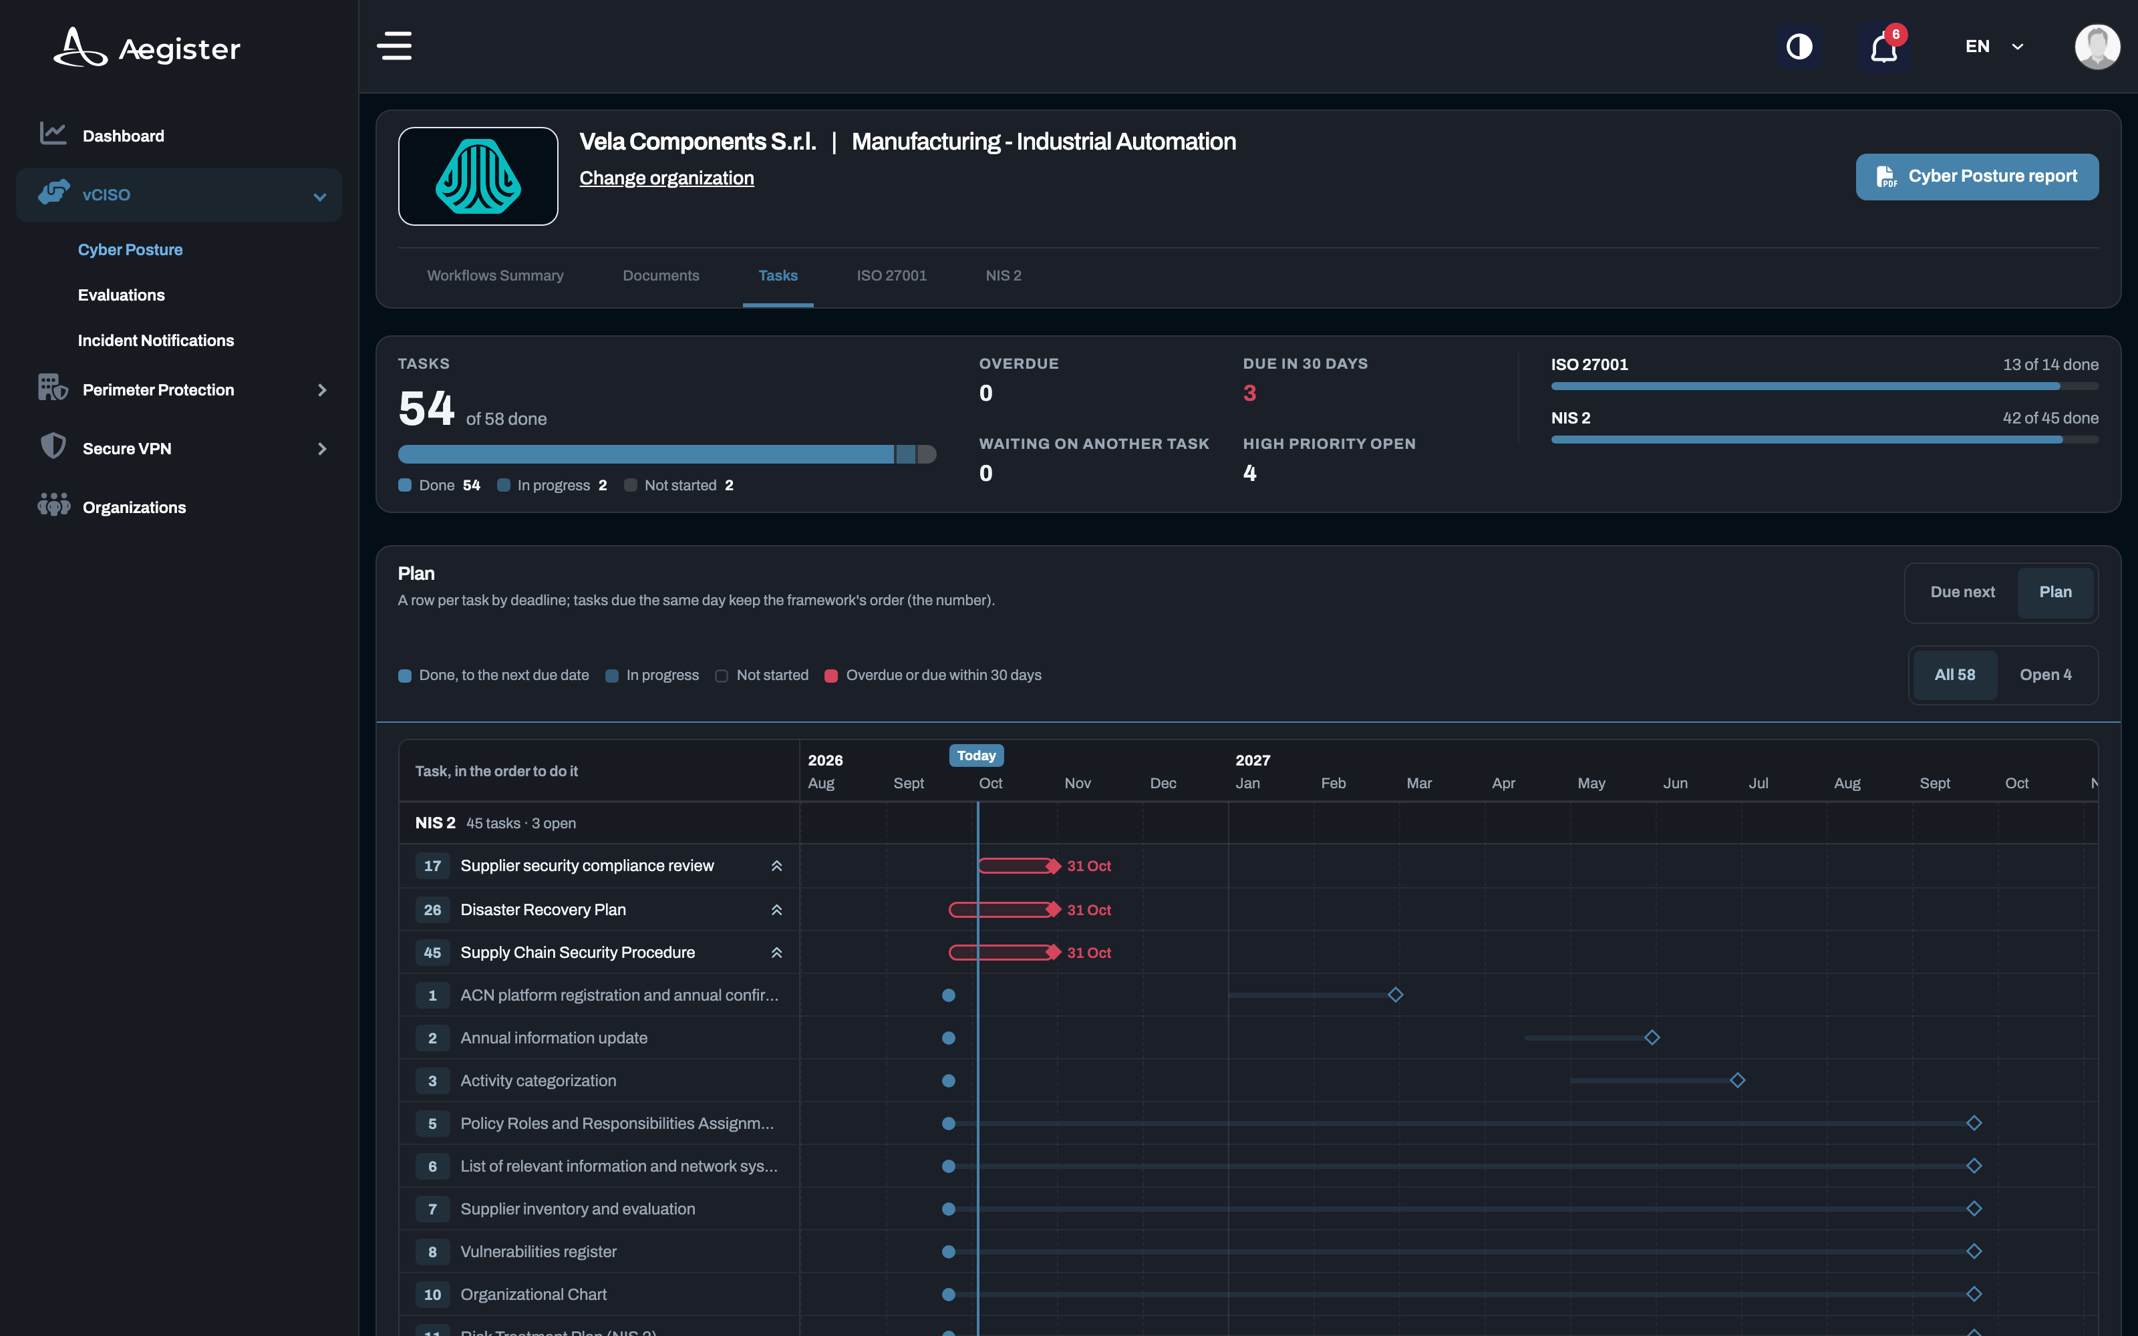Click the 31 Oct deadline of Disaster Recovery Plan
2138x1336 pixels.
(1088, 910)
